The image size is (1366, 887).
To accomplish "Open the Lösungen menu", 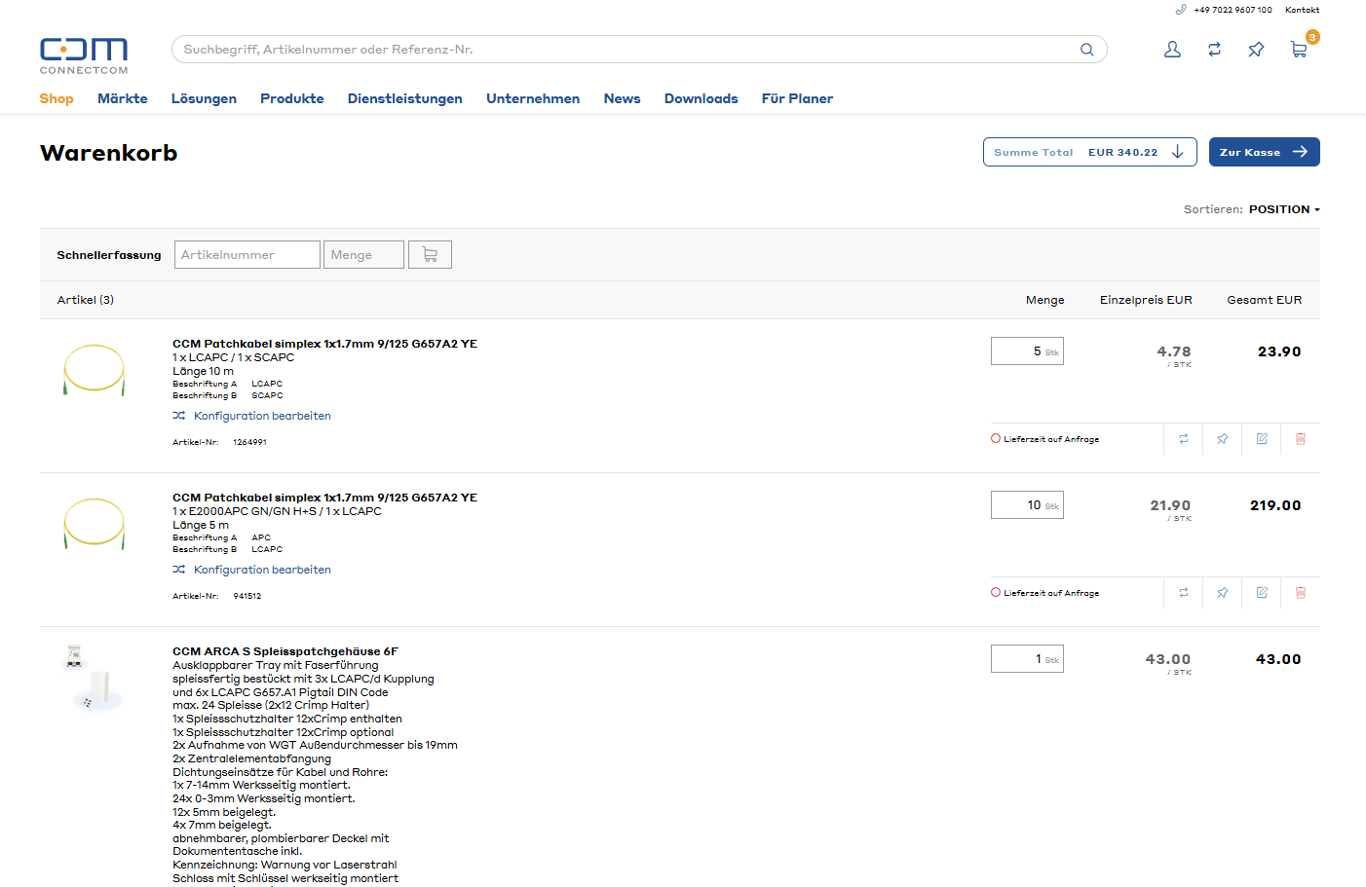I will [204, 98].
